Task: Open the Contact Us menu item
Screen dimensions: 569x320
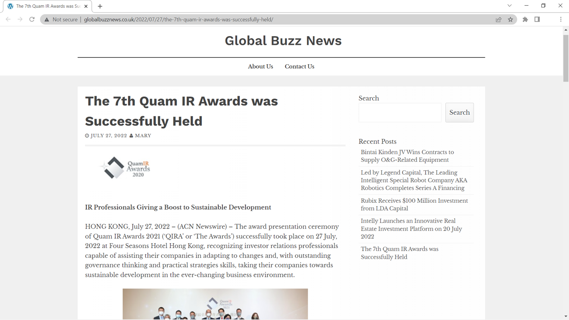Action: coord(299,66)
